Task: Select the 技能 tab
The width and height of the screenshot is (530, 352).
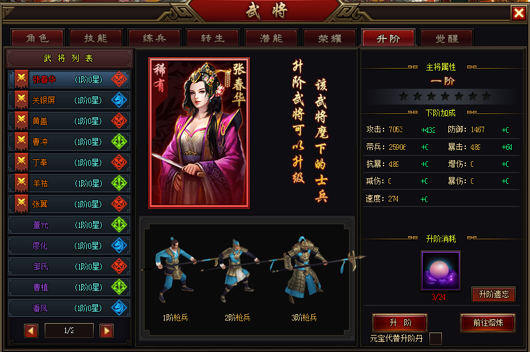Action: (96, 38)
